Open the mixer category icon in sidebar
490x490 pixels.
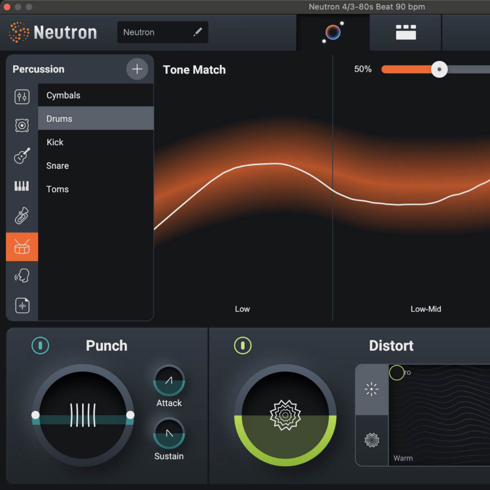pos(22,97)
